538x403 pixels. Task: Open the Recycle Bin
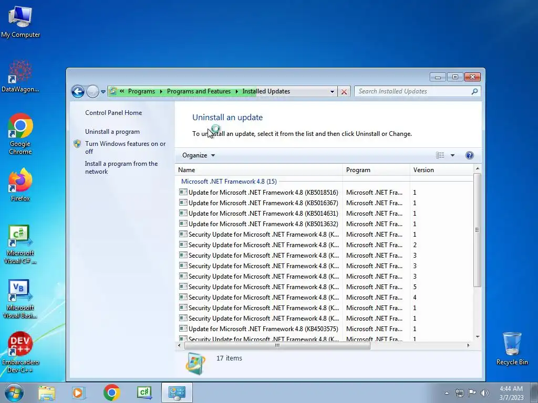512,349
